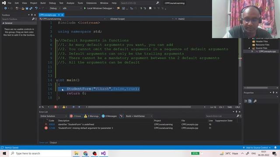The height and width of the screenshot is (157, 280).
Task: Open the Debug configuration dropdown
Action: [55, 8]
